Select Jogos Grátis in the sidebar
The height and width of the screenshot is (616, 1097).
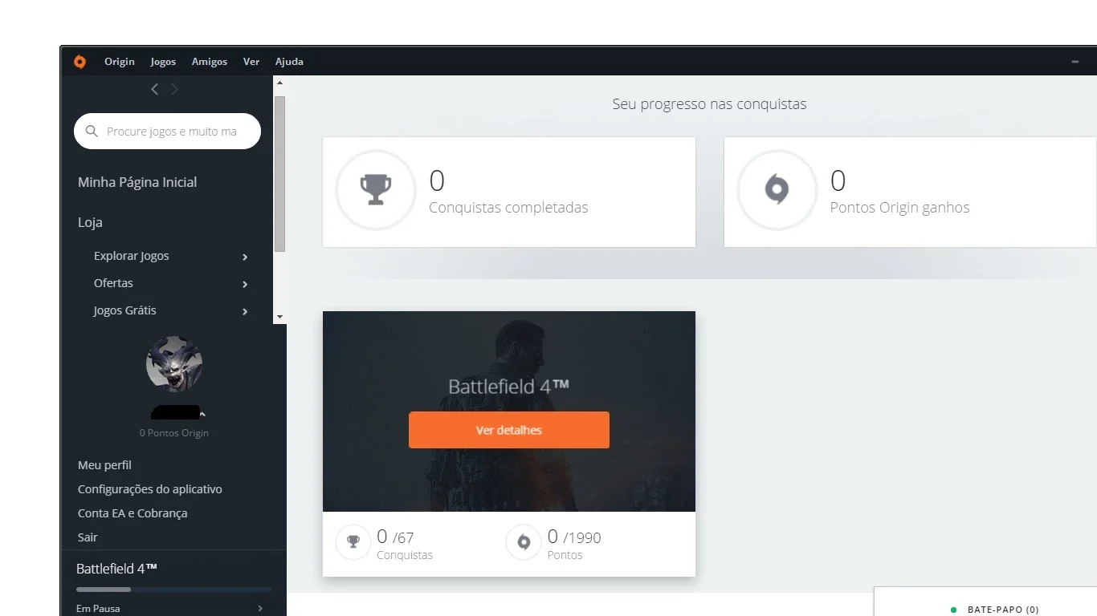pos(124,310)
